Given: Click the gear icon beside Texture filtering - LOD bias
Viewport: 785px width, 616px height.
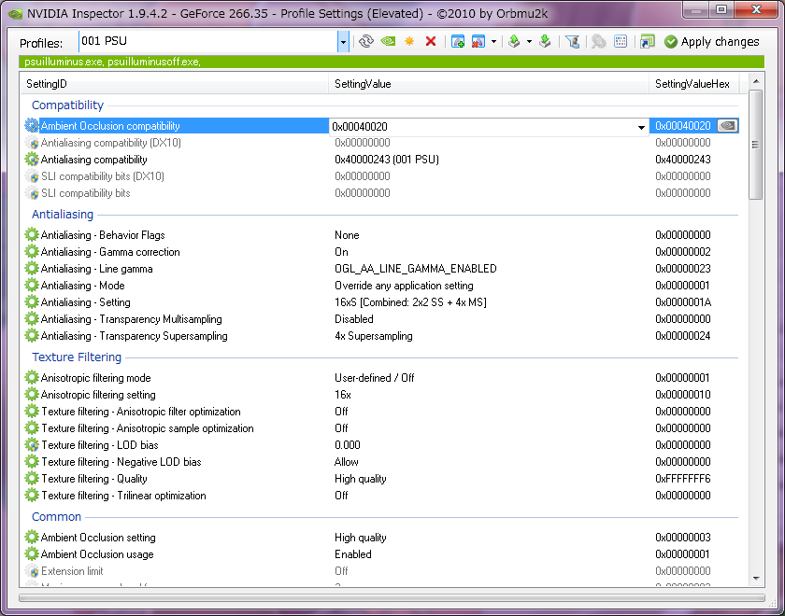Looking at the screenshot, I should click(32, 445).
